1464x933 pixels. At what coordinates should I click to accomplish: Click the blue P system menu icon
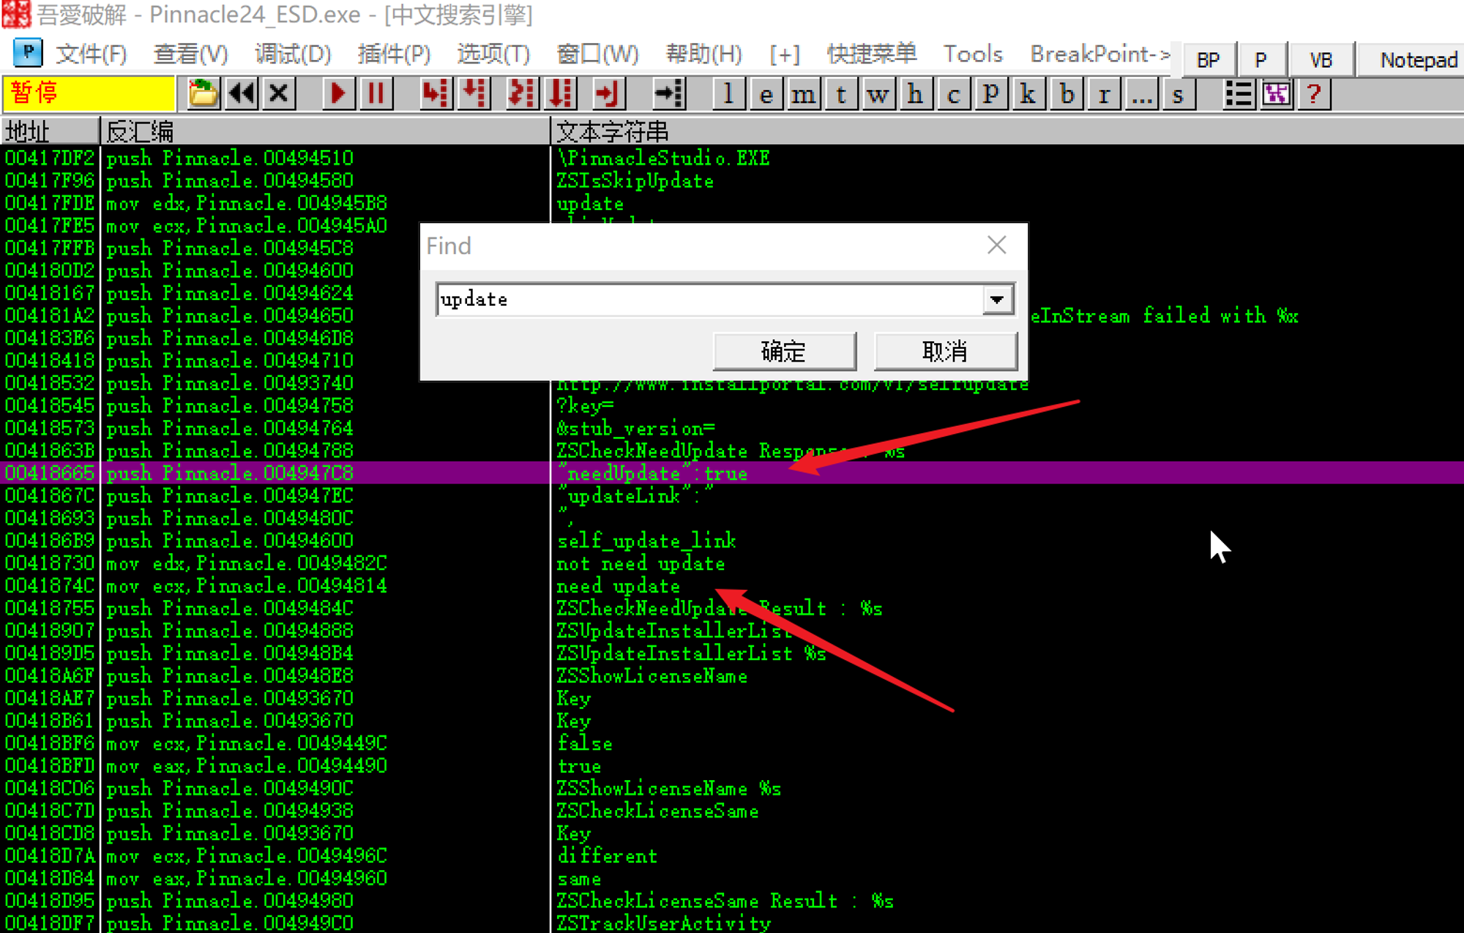point(27,53)
